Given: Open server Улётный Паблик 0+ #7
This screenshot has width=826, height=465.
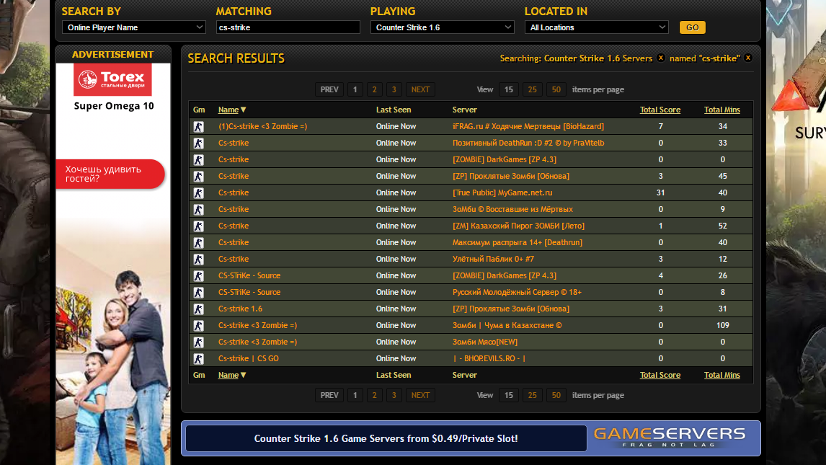Looking at the screenshot, I should (x=493, y=259).
